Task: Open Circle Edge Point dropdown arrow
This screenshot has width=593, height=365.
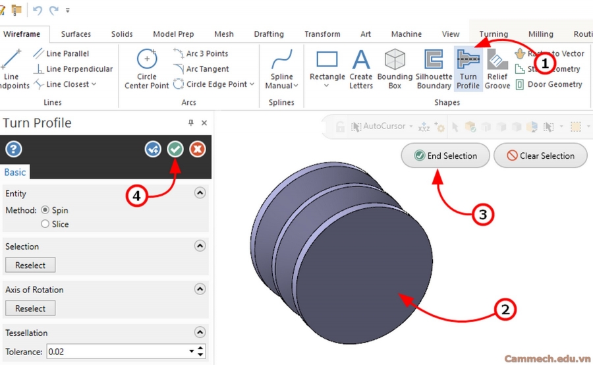Action: (x=252, y=84)
